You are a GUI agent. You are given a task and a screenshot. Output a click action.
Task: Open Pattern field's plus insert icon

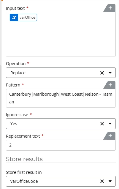[x=110, y=85]
